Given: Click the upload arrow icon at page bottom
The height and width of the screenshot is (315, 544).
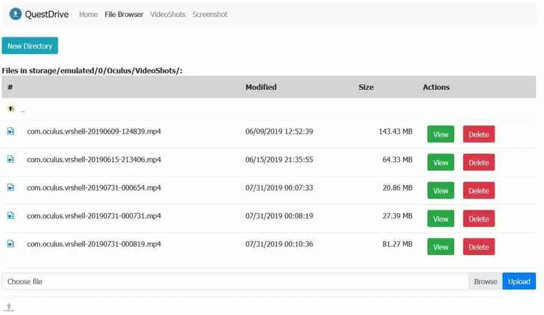Looking at the screenshot, I should (x=9, y=307).
